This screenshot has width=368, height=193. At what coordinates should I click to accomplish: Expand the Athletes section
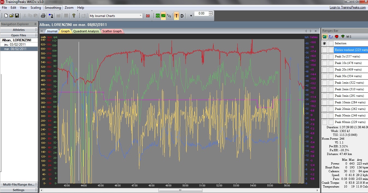pyautogui.click(x=19, y=30)
